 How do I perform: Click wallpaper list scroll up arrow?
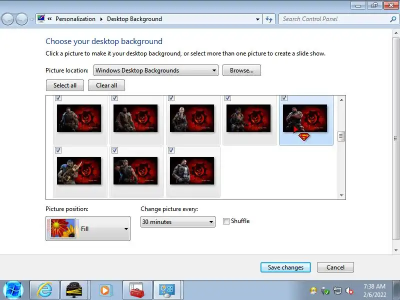tap(341, 100)
